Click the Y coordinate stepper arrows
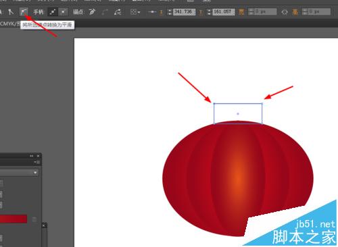This screenshot has width=338, height=247. tap(210, 12)
